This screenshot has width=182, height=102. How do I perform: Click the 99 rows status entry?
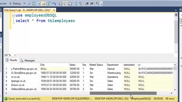170,99
